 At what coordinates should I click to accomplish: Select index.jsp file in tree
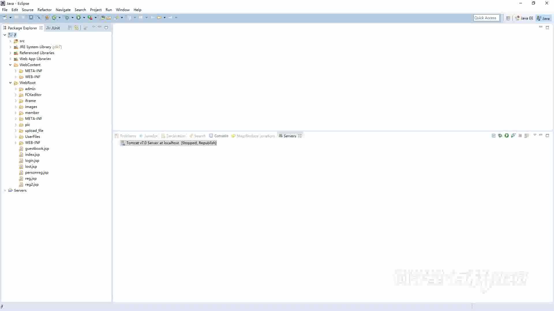[x=32, y=154]
